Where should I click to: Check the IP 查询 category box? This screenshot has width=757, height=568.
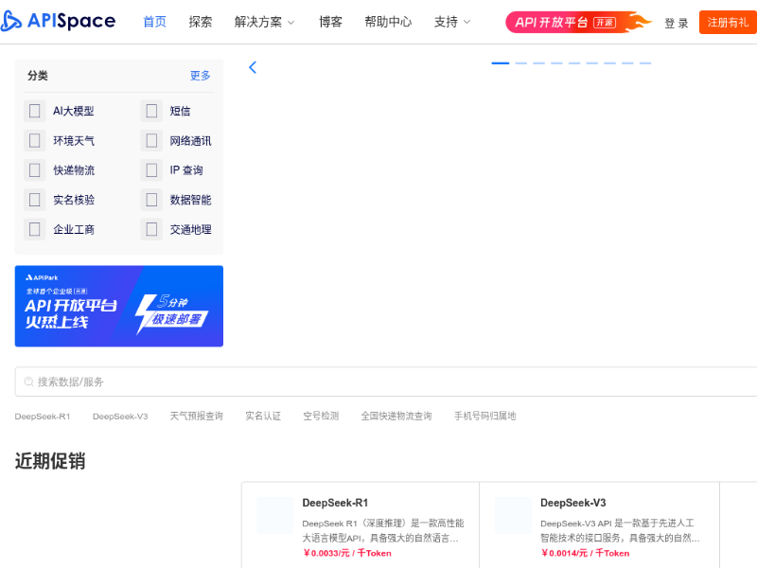pyautogui.click(x=151, y=170)
